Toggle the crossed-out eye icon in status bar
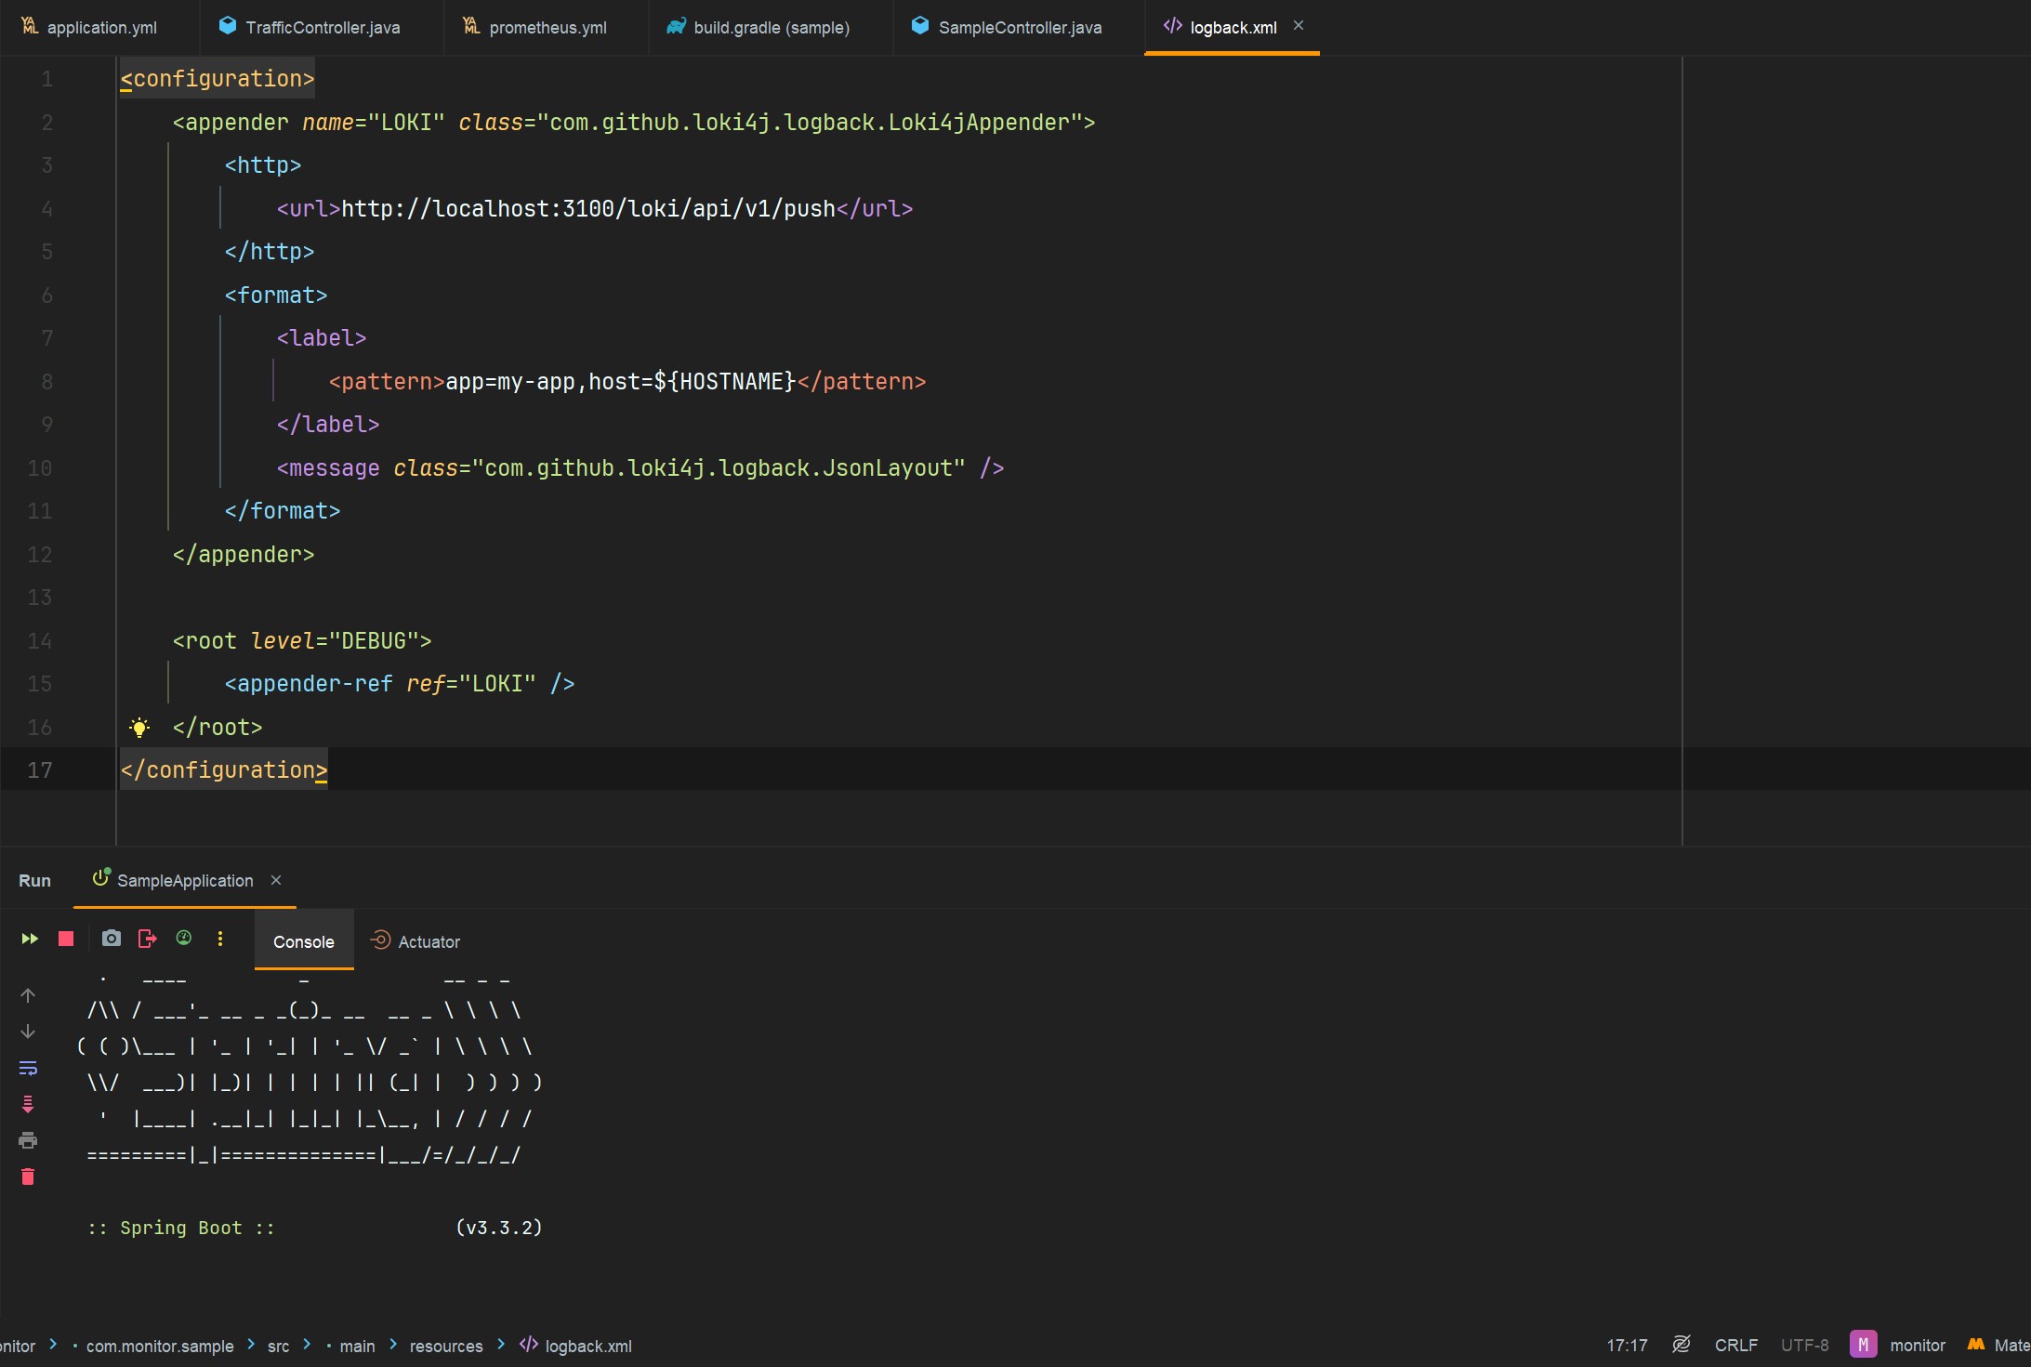This screenshot has height=1367, width=2031. coord(1682,1345)
